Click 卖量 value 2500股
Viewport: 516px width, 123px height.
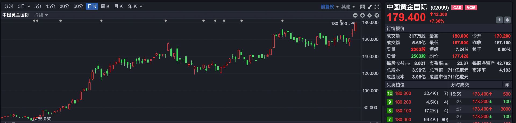pyautogui.click(x=418, y=56)
